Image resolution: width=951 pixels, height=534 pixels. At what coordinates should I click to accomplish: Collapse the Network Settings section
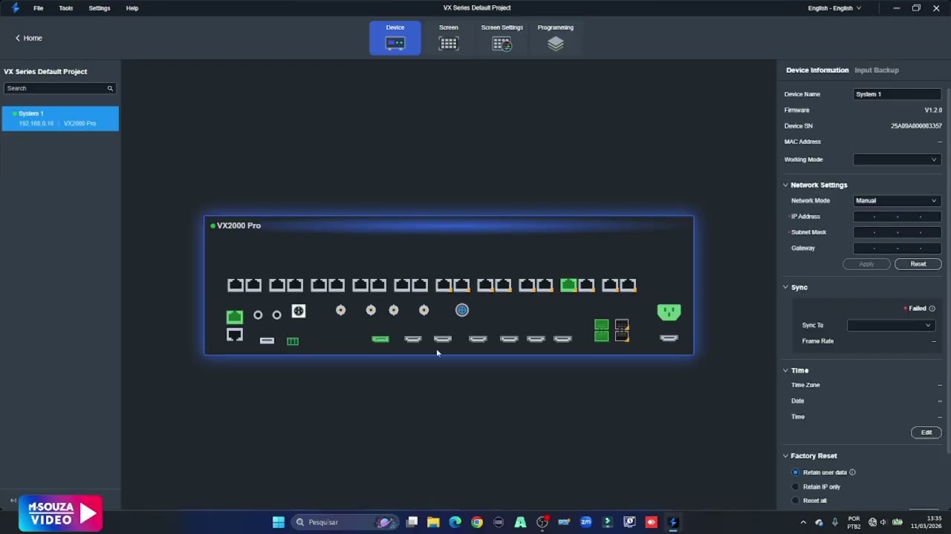click(785, 185)
